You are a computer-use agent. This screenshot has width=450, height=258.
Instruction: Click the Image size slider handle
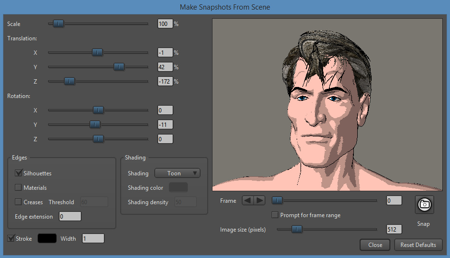pyautogui.click(x=297, y=229)
